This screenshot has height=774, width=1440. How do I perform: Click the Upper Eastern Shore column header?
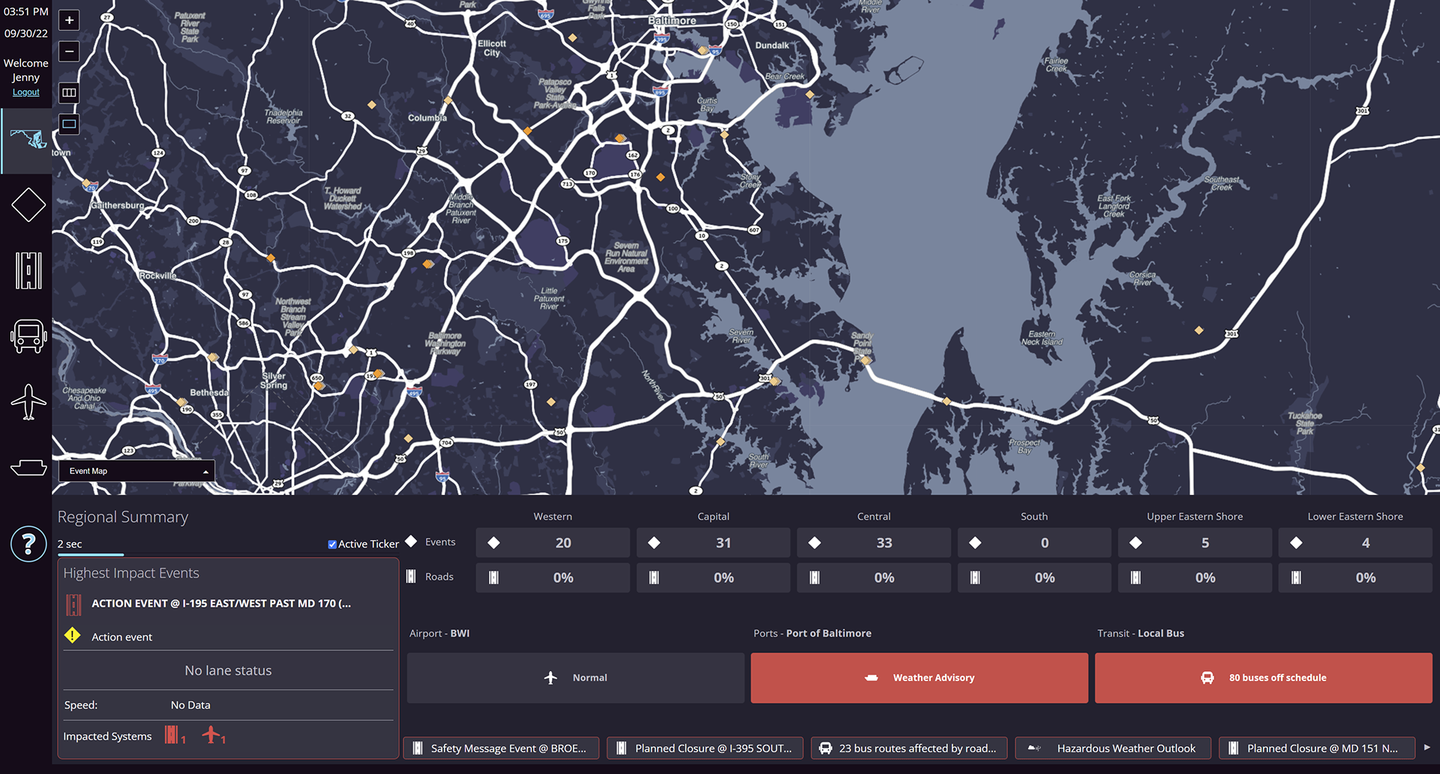coord(1195,516)
